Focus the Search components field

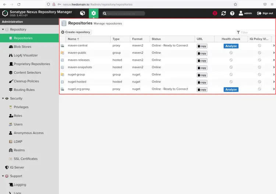tap(124, 13)
